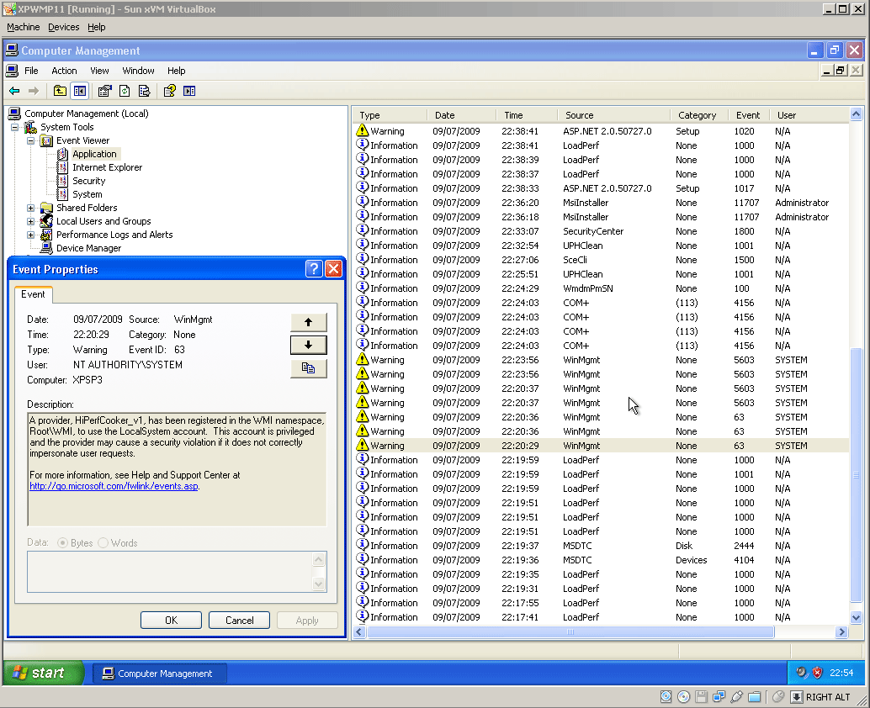Sort events by the Category column header
Screen dimensions: 870x708
click(699, 114)
